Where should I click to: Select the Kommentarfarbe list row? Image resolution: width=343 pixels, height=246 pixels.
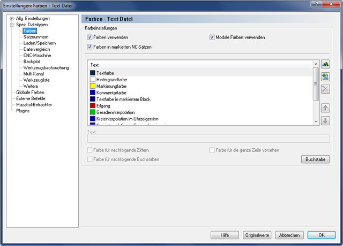point(200,93)
